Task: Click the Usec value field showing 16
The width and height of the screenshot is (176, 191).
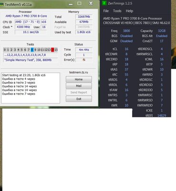Action: [x=44, y=27]
